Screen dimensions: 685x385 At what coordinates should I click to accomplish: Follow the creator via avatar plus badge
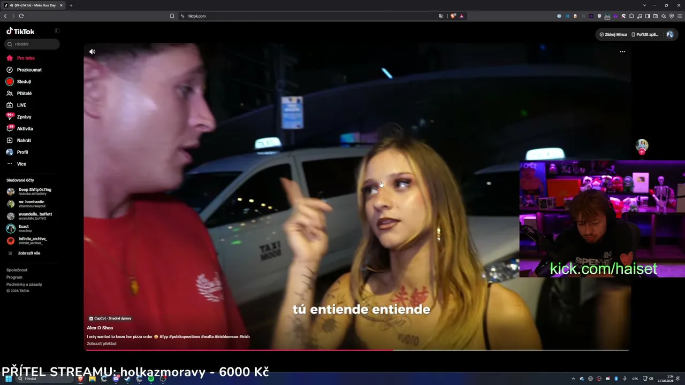(642, 152)
